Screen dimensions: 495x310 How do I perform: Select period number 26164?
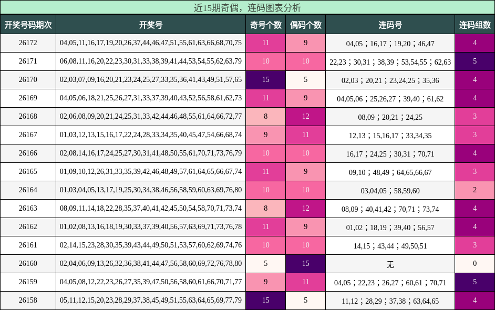pos(28,190)
